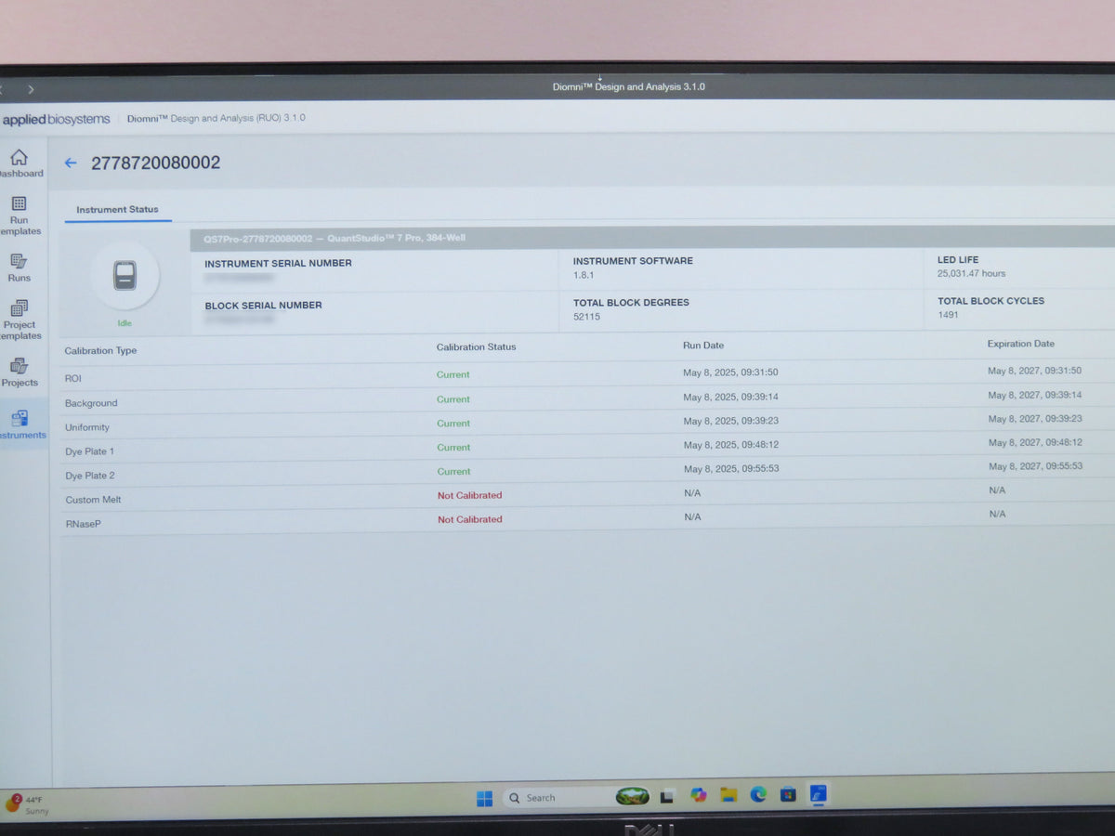Click the Current status for ROI

453,375
